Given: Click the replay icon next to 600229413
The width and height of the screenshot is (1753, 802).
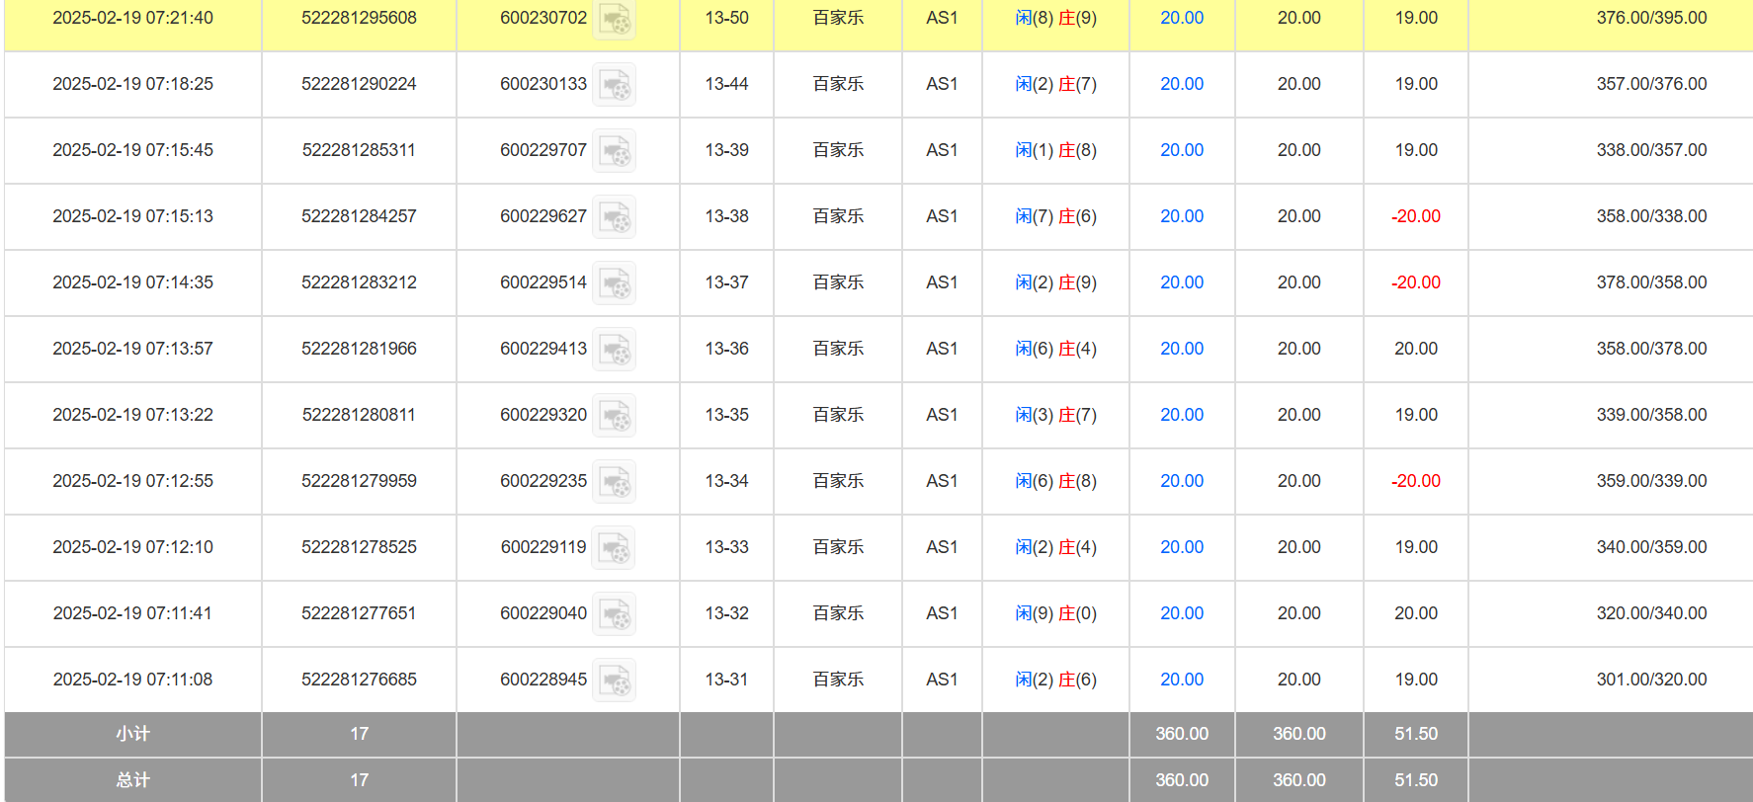Looking at the screenshot, I should (x=614, y=350).
